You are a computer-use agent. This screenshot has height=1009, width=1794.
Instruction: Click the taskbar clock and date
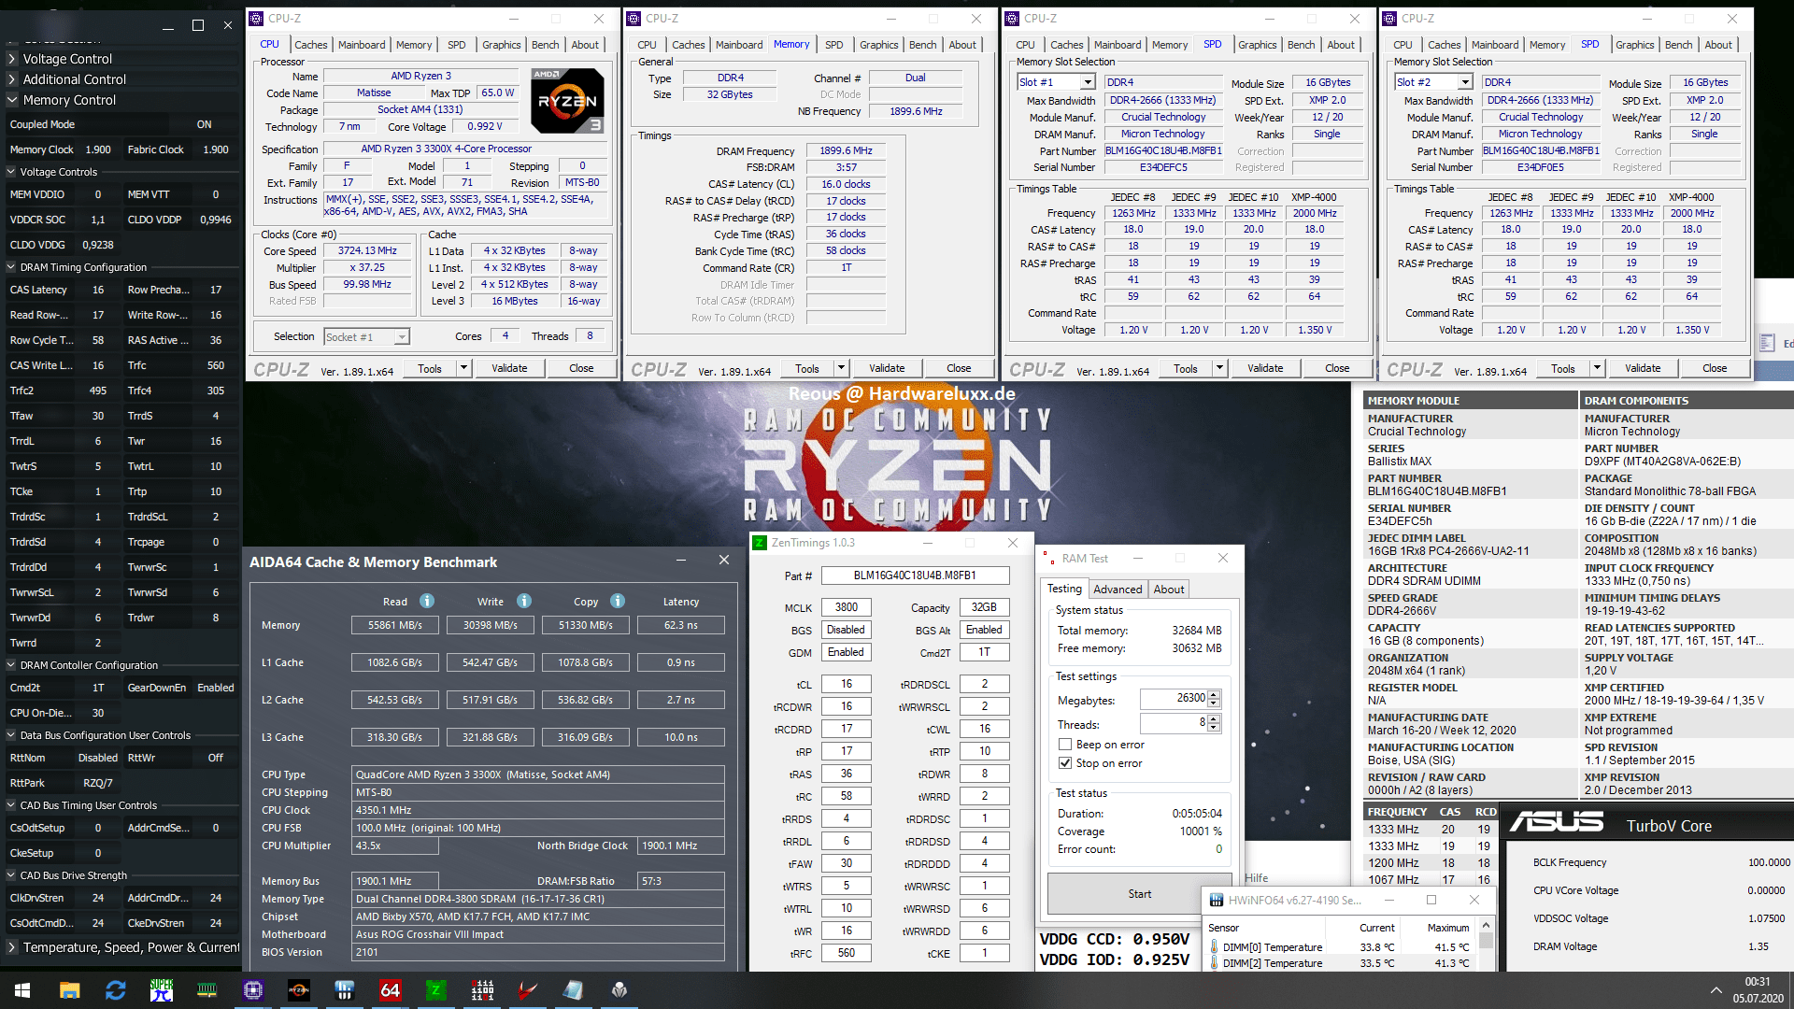[x=1758, y=990]
